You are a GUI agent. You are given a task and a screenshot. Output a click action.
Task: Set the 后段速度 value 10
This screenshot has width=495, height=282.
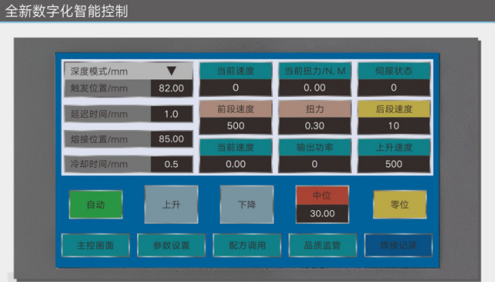(x=393, y=126)
